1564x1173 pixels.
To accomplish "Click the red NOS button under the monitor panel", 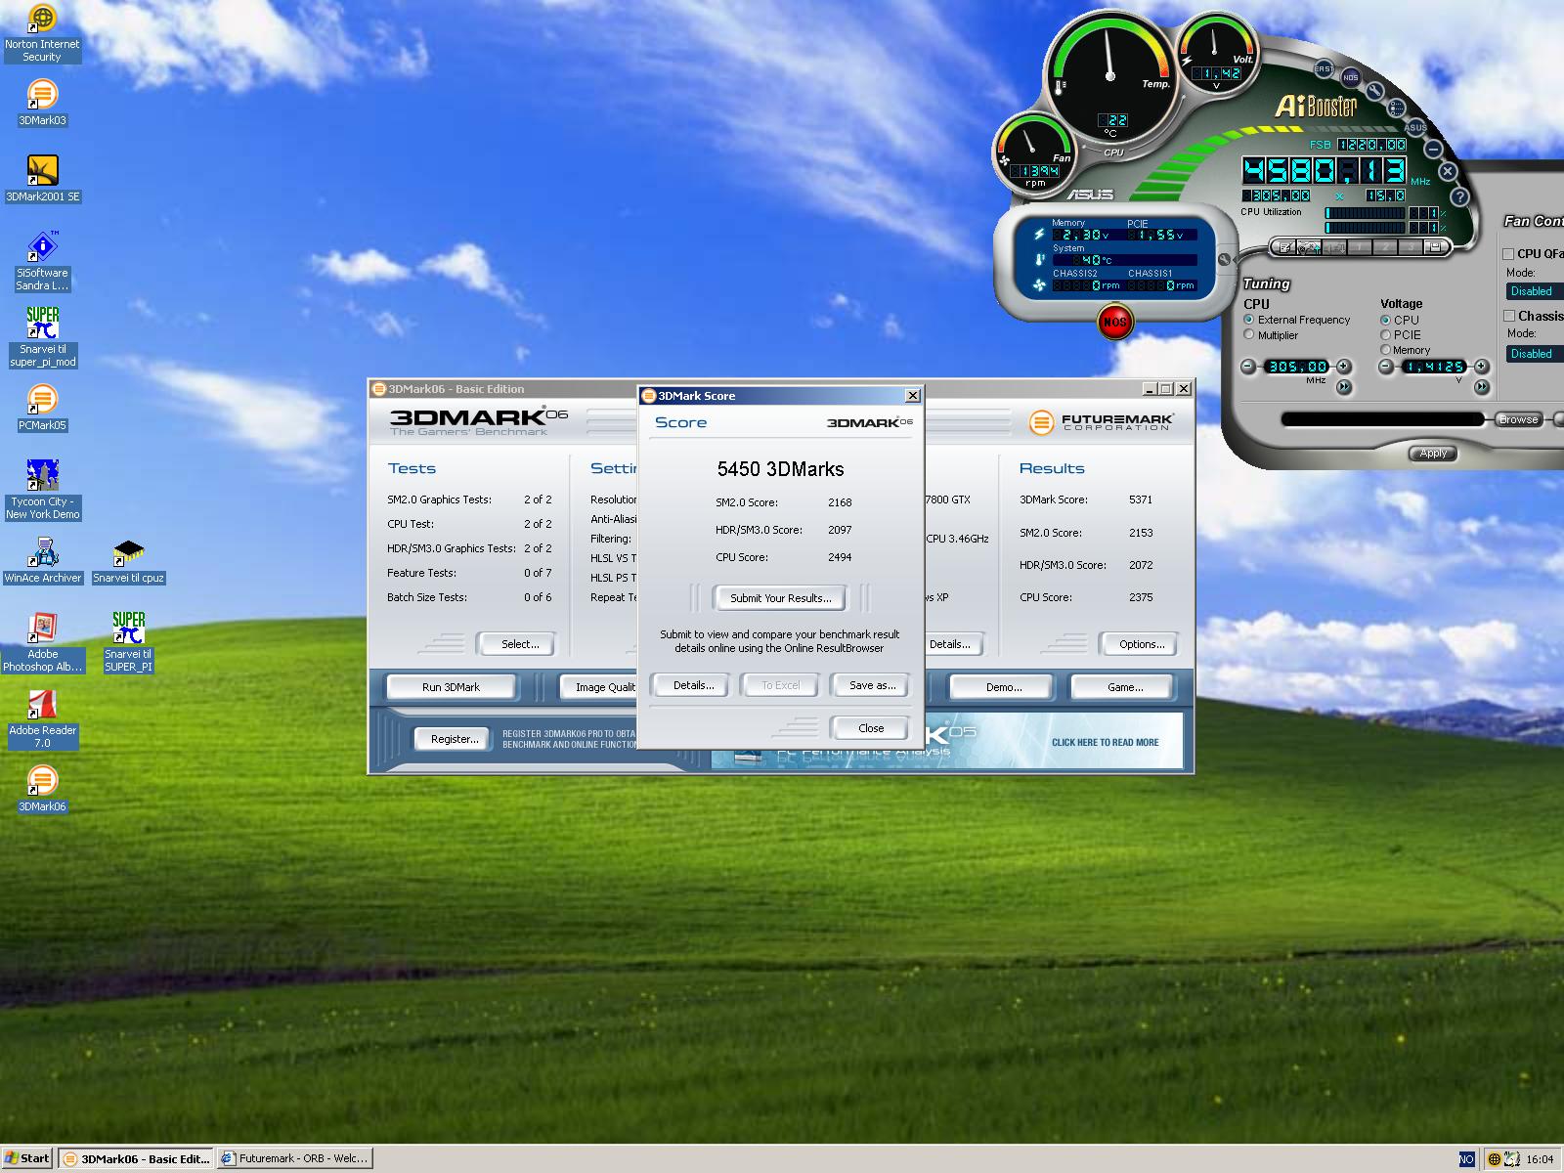I will (x=1114, y=322).
